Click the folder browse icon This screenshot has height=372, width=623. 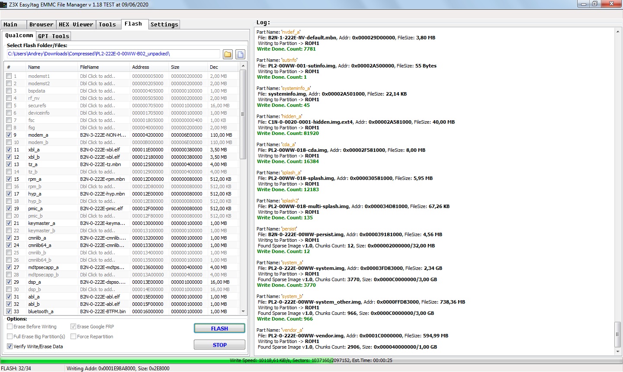(228, 54)
